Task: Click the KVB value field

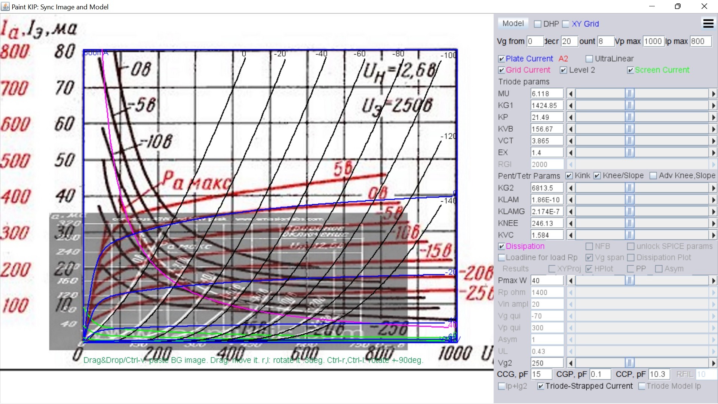Action: (x=547, y=129)
